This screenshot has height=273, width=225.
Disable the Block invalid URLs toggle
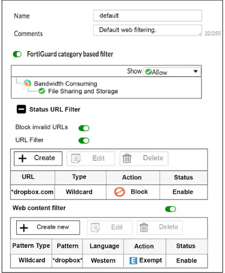point(84,128)
